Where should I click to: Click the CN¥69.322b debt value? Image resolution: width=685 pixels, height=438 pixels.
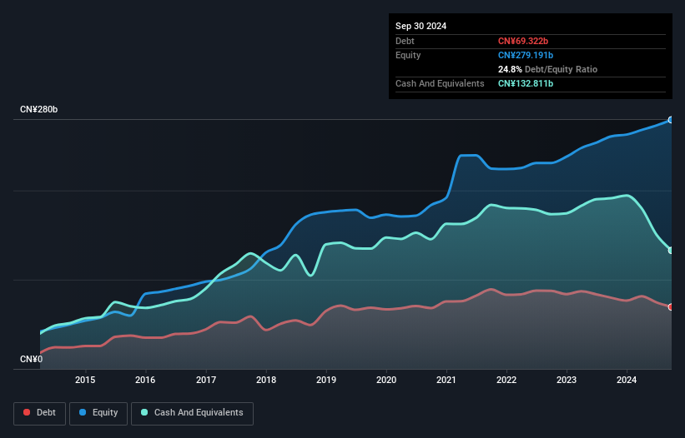point(523,41)
